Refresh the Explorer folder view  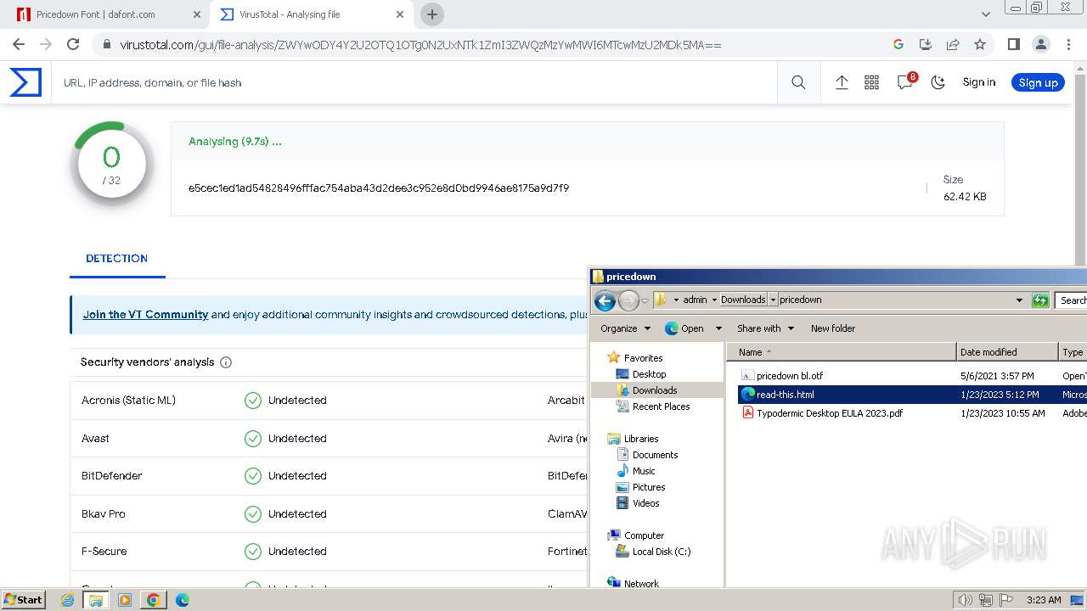1040,300
